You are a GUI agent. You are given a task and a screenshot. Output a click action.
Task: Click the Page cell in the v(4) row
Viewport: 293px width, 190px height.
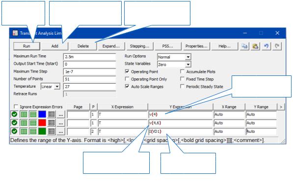pos(79,114)
